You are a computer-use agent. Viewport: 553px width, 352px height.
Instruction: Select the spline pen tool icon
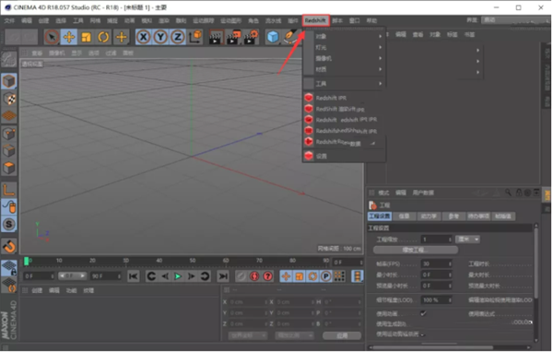pyautogui.click(x=290, y=37)
